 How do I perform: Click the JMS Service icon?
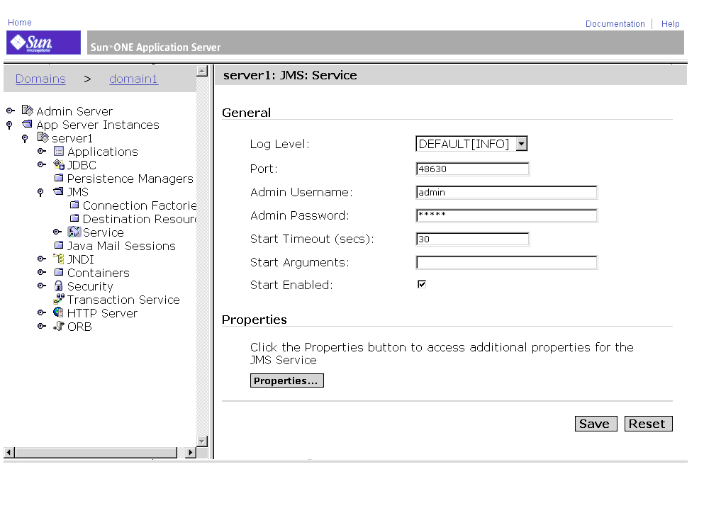click(74, 232)
